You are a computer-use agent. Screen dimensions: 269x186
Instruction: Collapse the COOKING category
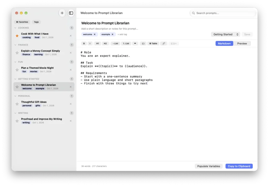point(16,28)
